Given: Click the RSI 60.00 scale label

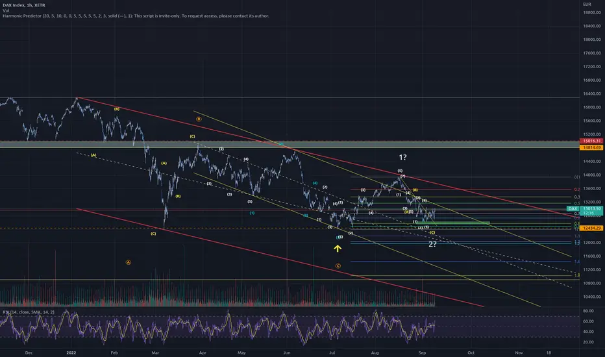Looking at the screenshot, I should pos(588,321).
